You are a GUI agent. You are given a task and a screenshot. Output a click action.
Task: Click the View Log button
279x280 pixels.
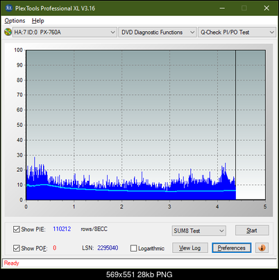tap(190, 248)
